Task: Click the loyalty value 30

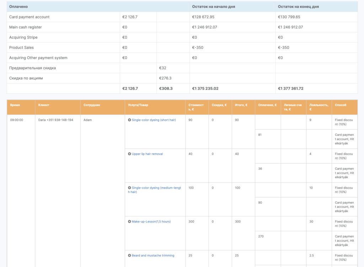Action: point(311,222)
